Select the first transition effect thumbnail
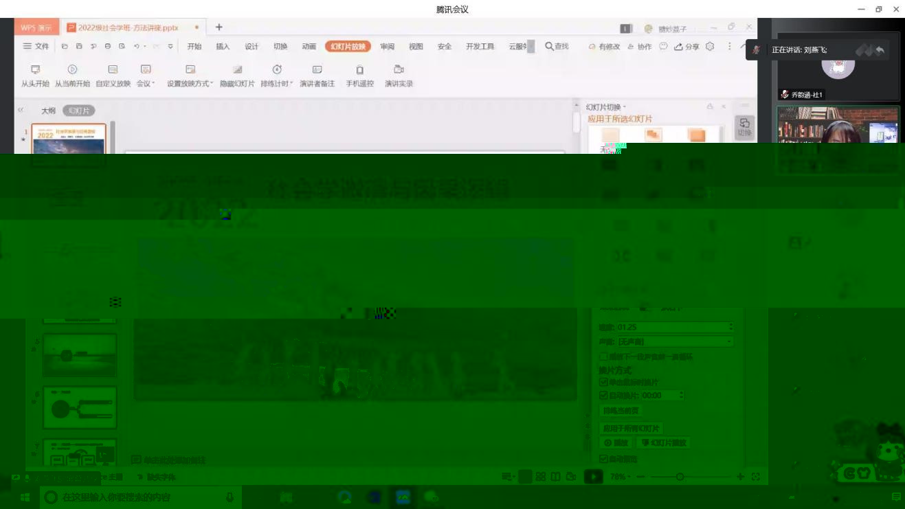The height and width of the screenshot is (509, 905). (x=610, y=136)
